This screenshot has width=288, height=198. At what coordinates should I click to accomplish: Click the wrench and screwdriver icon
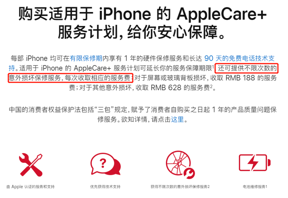[31, 165]
